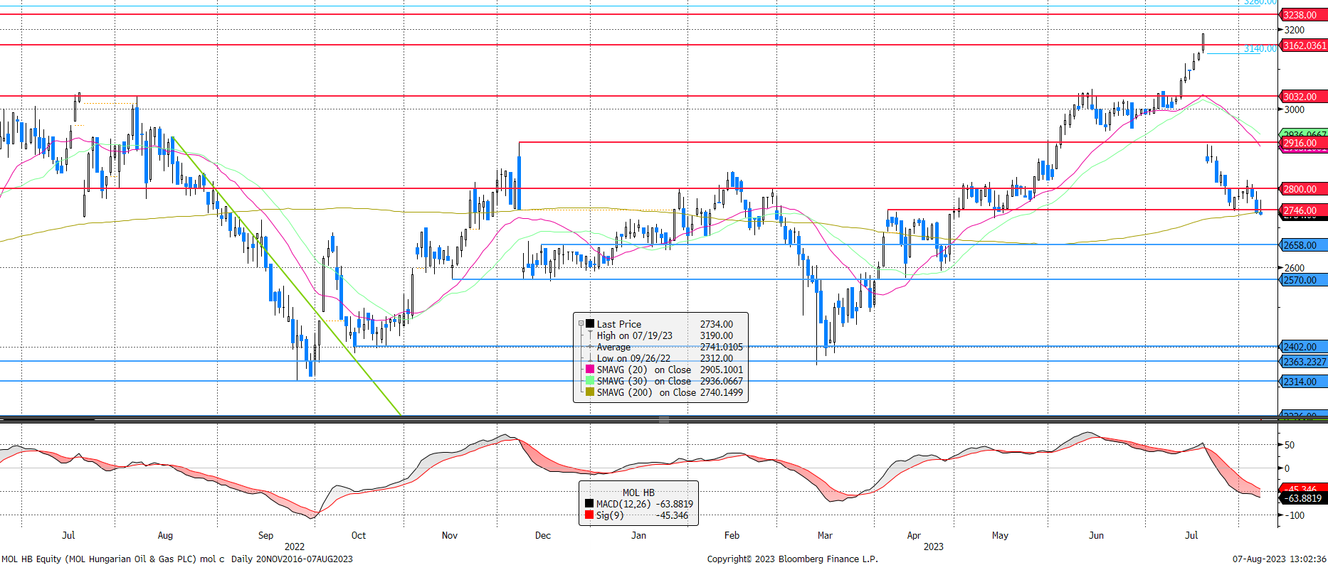Screen dimensions: 1328x565
Task: Click the Oct month label on axis
Action: (359, 535)
